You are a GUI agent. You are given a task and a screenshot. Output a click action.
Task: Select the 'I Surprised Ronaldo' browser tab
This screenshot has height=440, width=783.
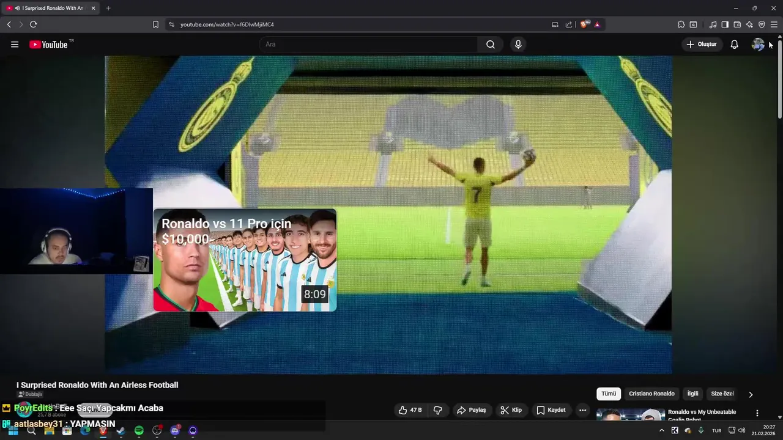pyautogui.click(x=52, y=8)
